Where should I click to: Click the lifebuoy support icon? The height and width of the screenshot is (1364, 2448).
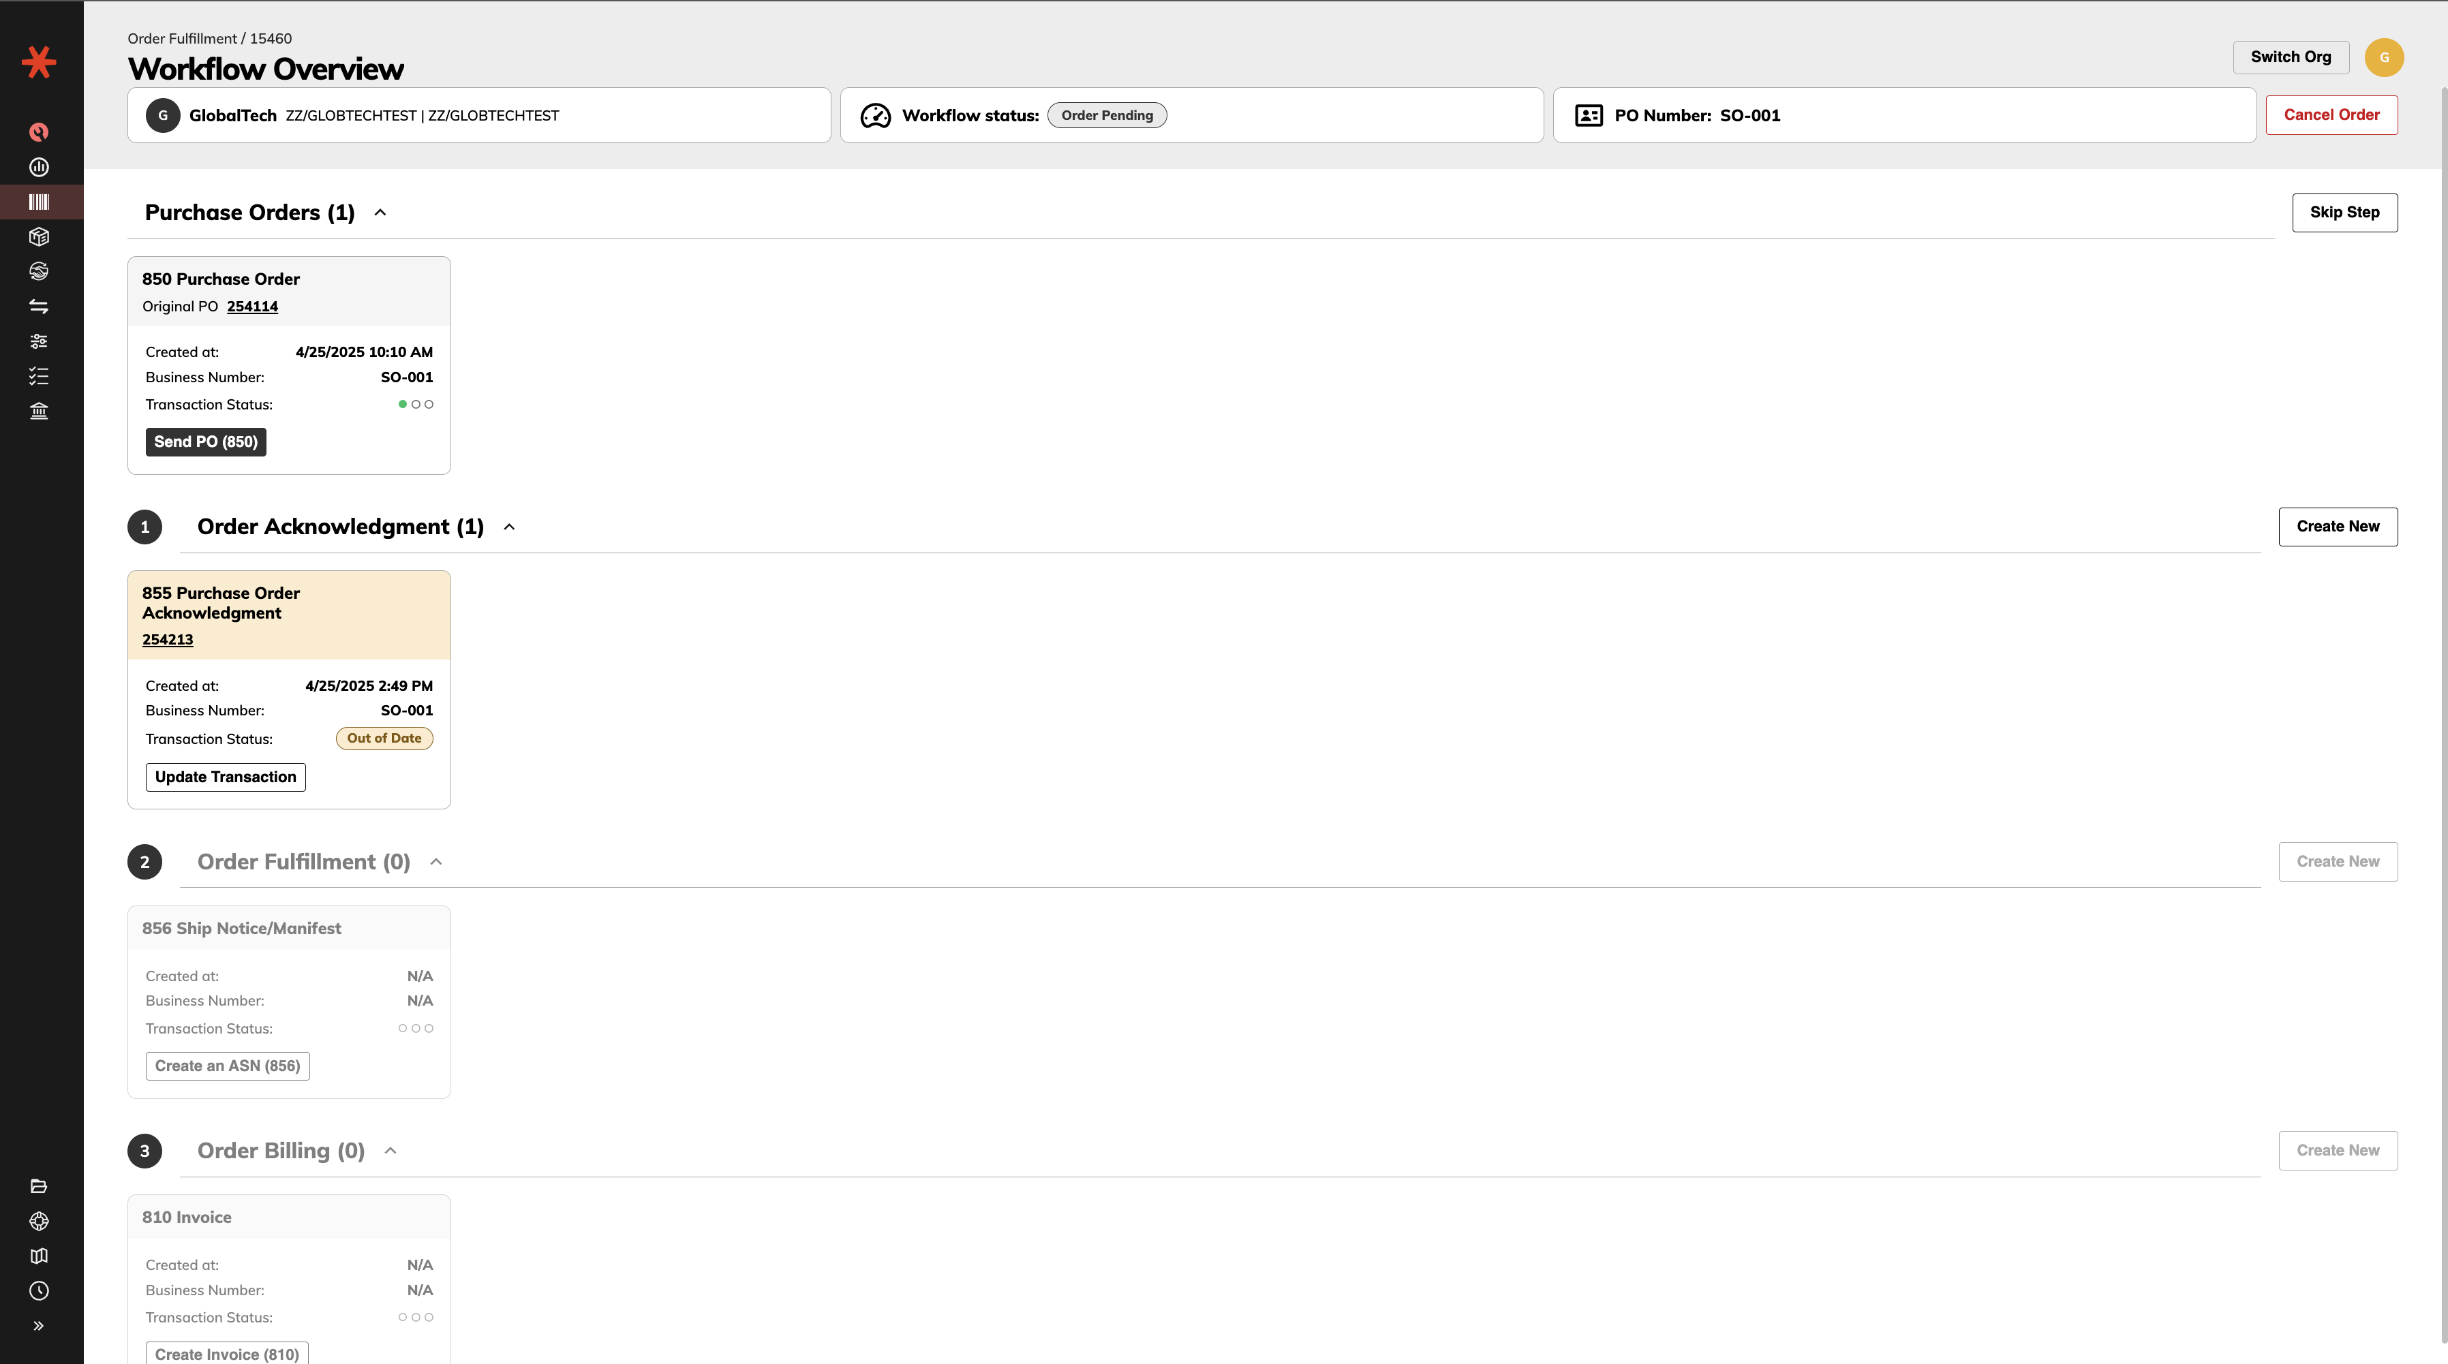39,1220
